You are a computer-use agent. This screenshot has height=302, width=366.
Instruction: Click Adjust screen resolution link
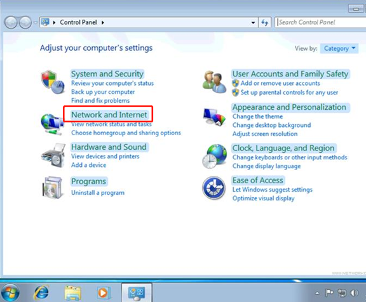point(265,134)
